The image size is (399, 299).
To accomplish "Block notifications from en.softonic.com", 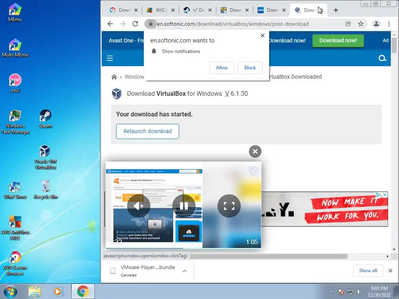I will [x=250, y=68].
